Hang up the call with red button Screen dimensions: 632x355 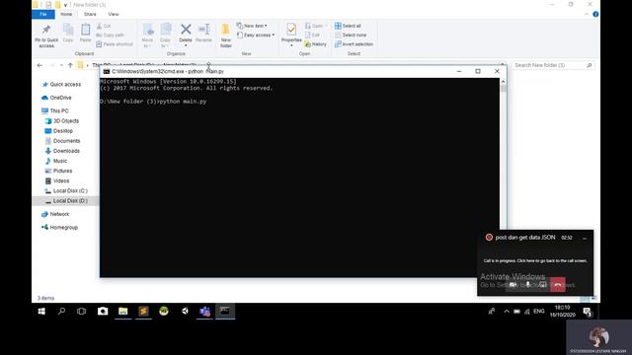pos(558,285)
